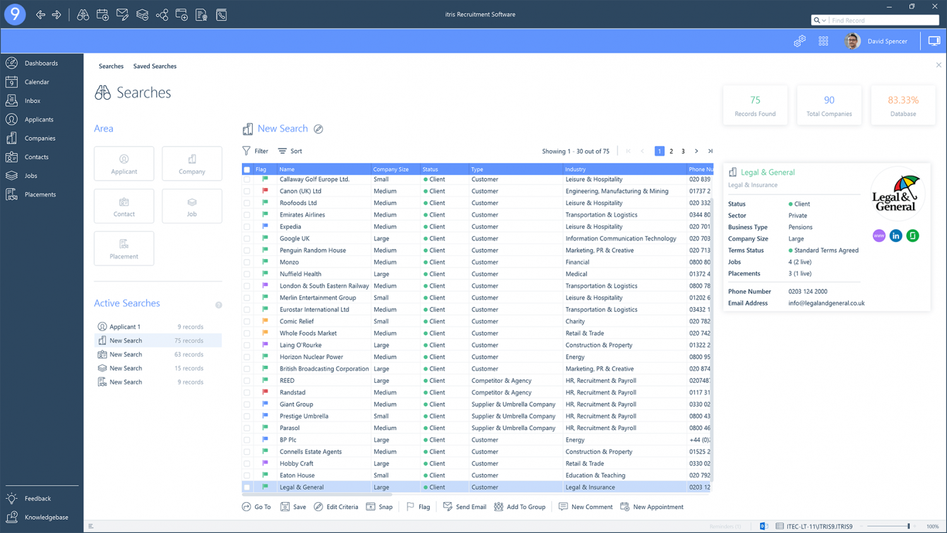Click Save in the bottom toolbar

click(x=294, y=506)
